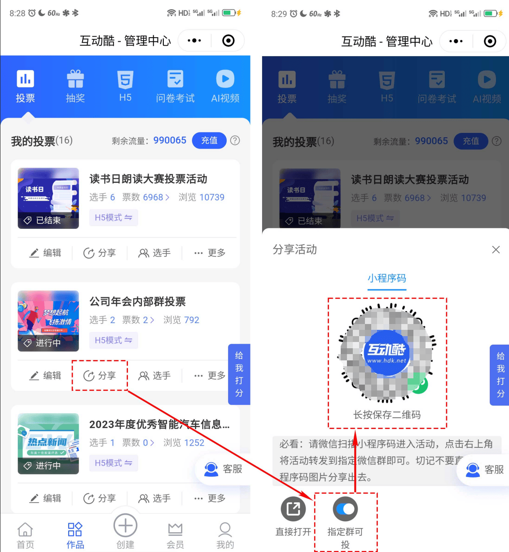Expand 更多 options for 公司年会内部群投票
The width and height of the screenshot is (509, 552).
pyautogui.click(x=210, y=376)
